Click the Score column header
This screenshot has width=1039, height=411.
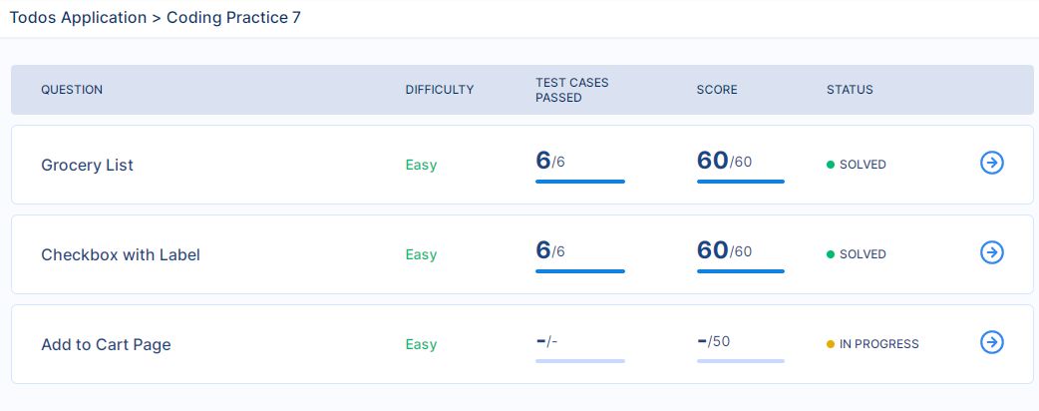[x=717, y=90]
